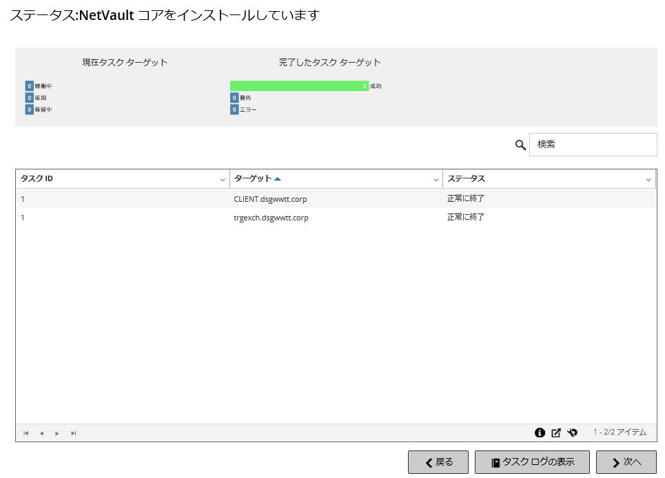Click the 警告 count badge

(234, 98)
